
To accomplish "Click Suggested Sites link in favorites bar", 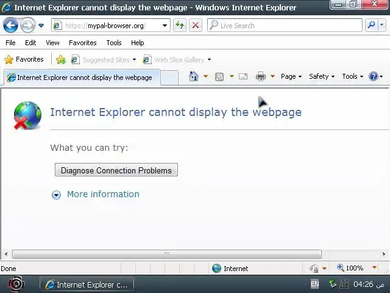I will click(x=101, y=60).
